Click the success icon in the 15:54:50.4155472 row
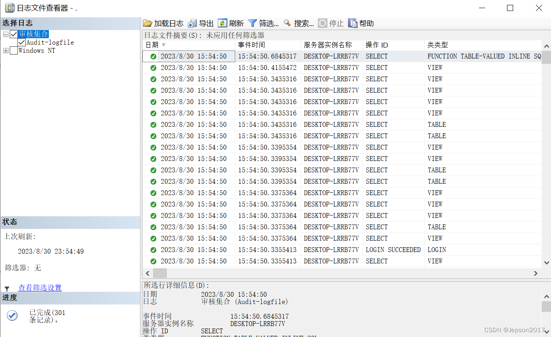The height and width of the screenshot is (337, 551). [153, 68]
